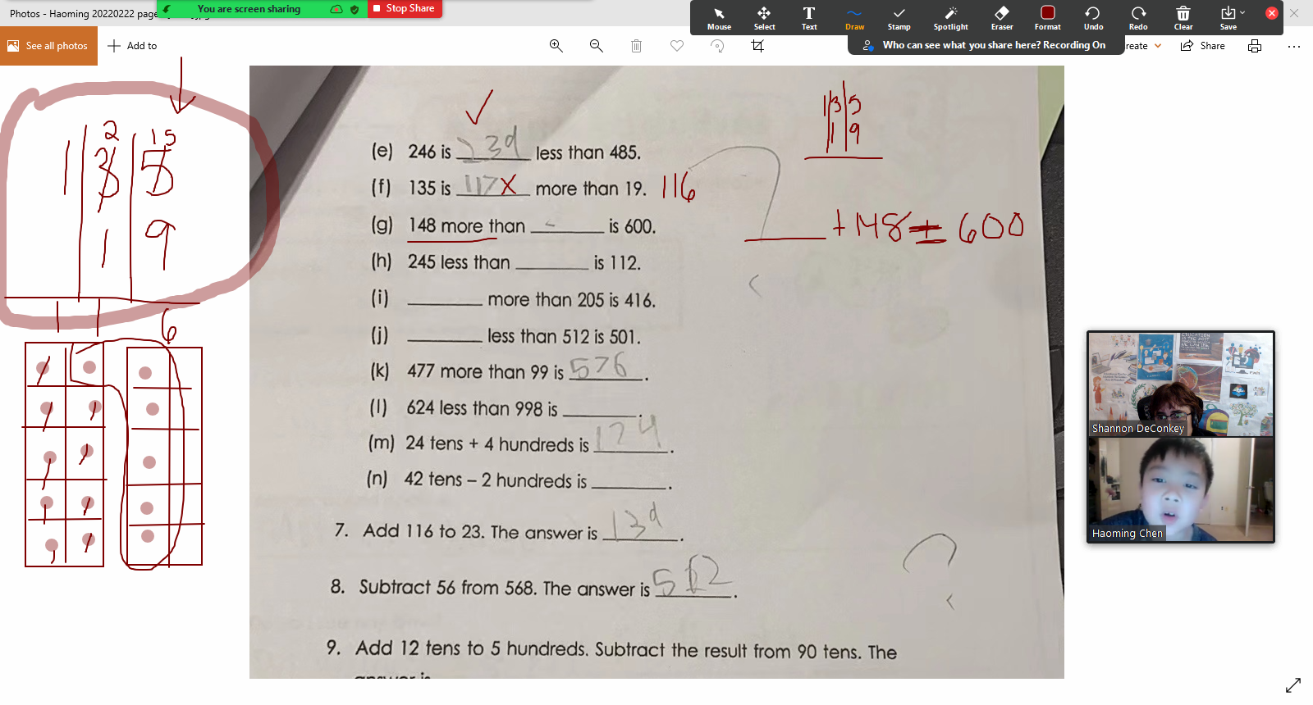Click the Share button in Photos

pos(1203,46)
